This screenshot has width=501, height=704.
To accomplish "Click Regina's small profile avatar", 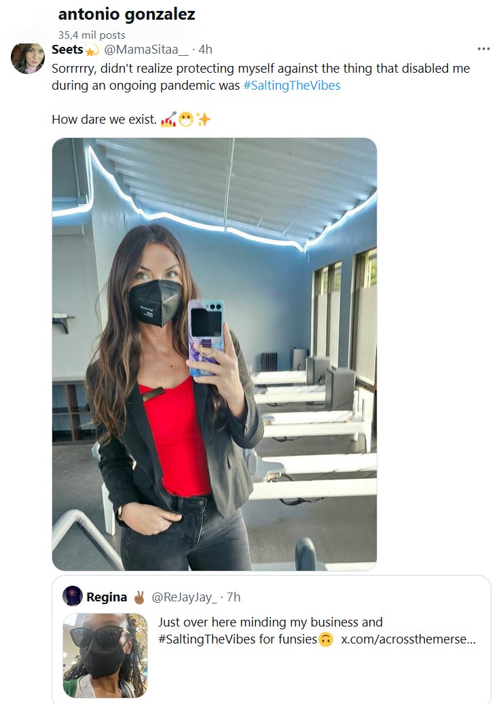I will pos(73,597).
